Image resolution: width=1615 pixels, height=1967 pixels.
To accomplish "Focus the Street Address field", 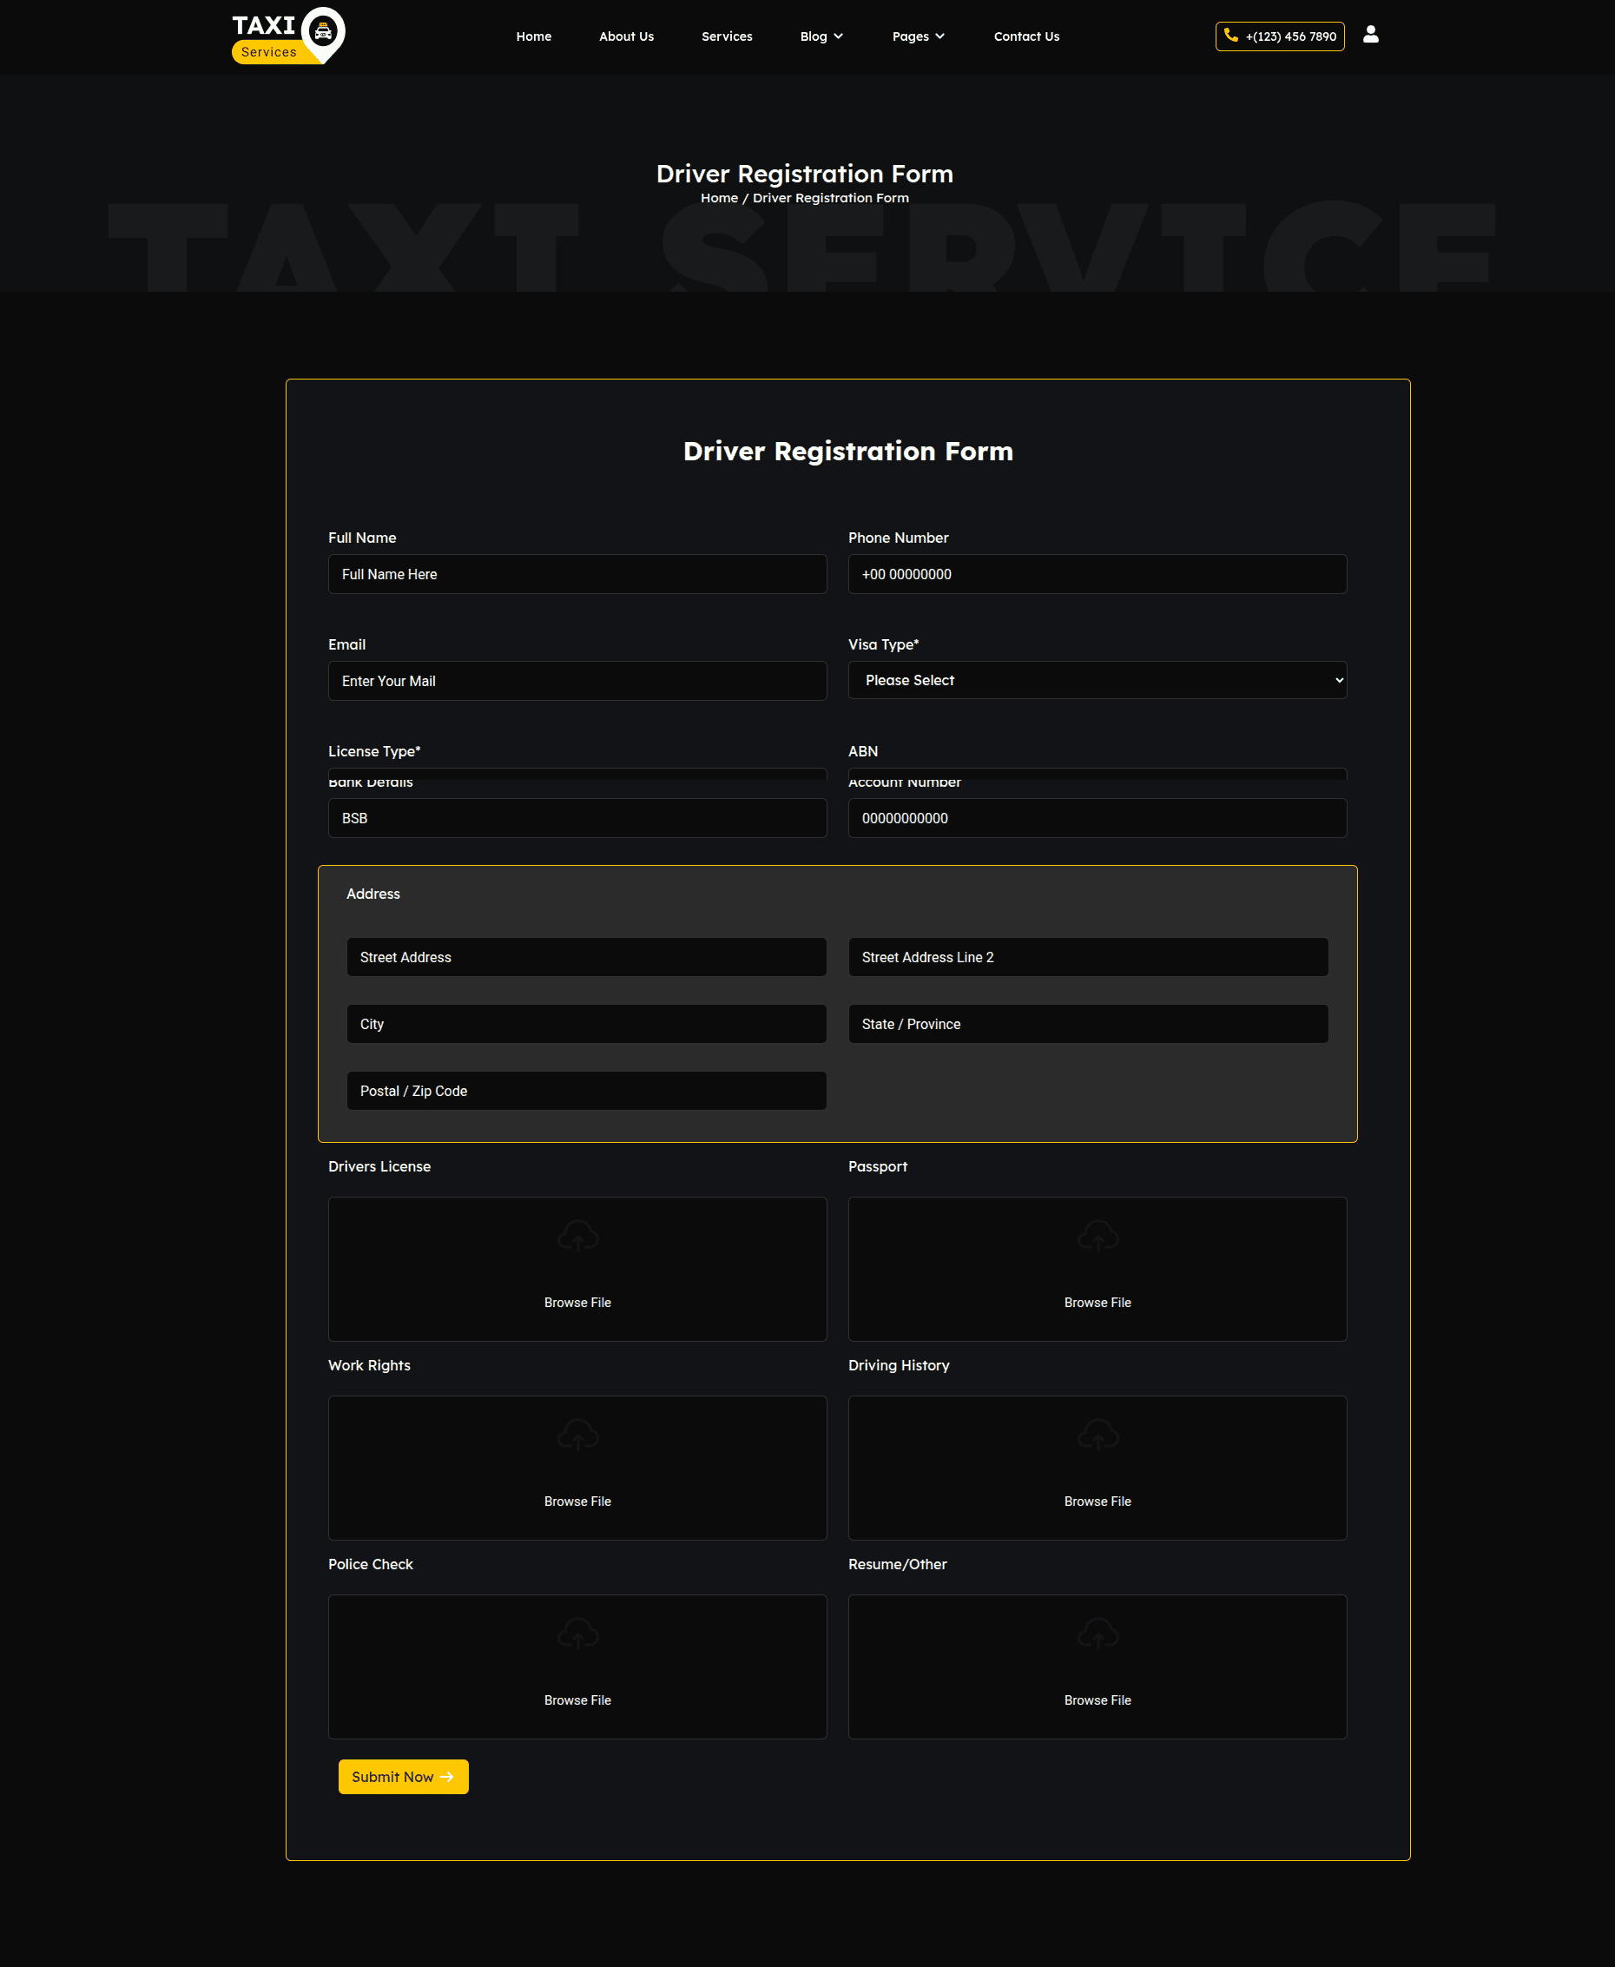I will [x=586, y=956].
